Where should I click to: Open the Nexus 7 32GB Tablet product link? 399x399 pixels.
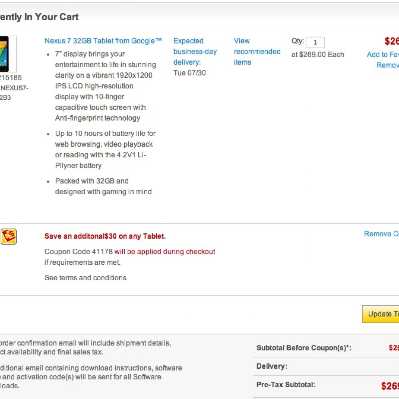(x=103, y=41)
